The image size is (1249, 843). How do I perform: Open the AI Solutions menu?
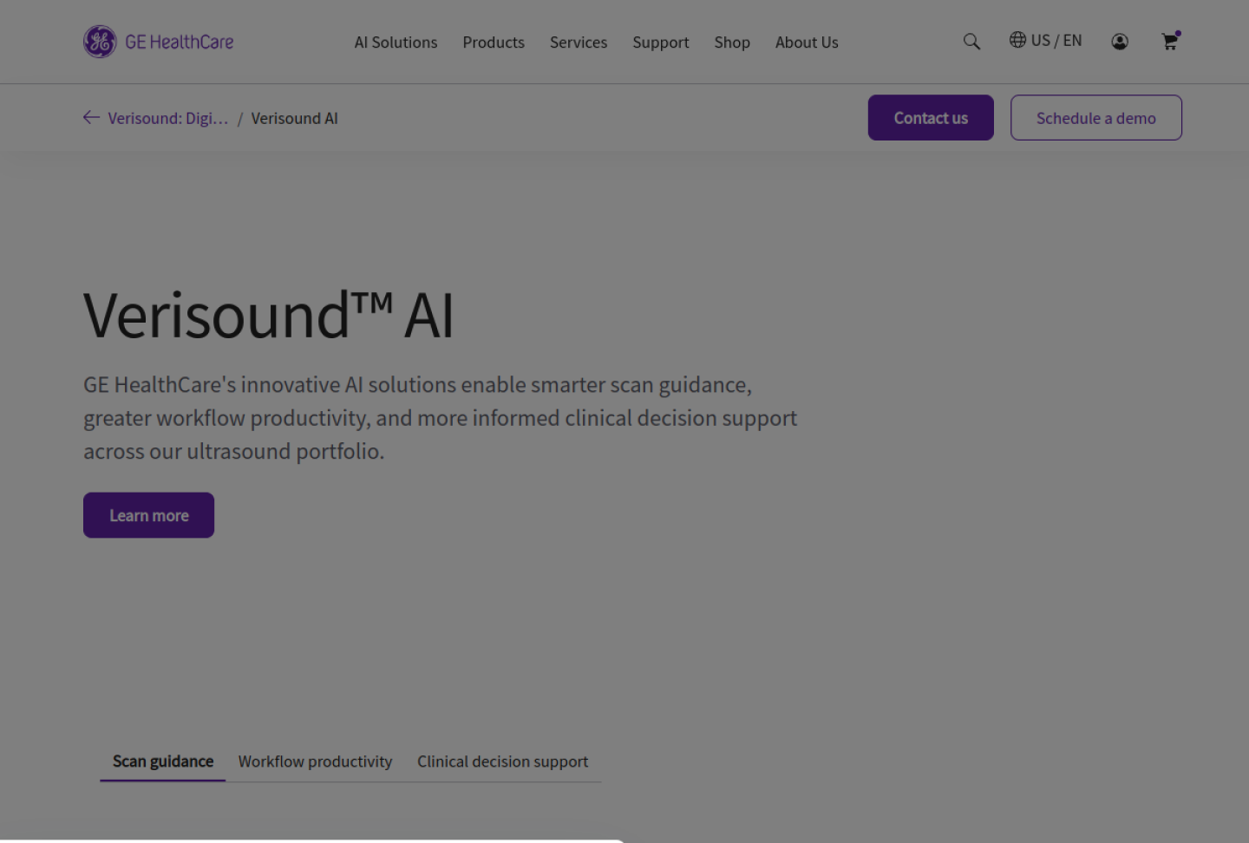point(396,42)
